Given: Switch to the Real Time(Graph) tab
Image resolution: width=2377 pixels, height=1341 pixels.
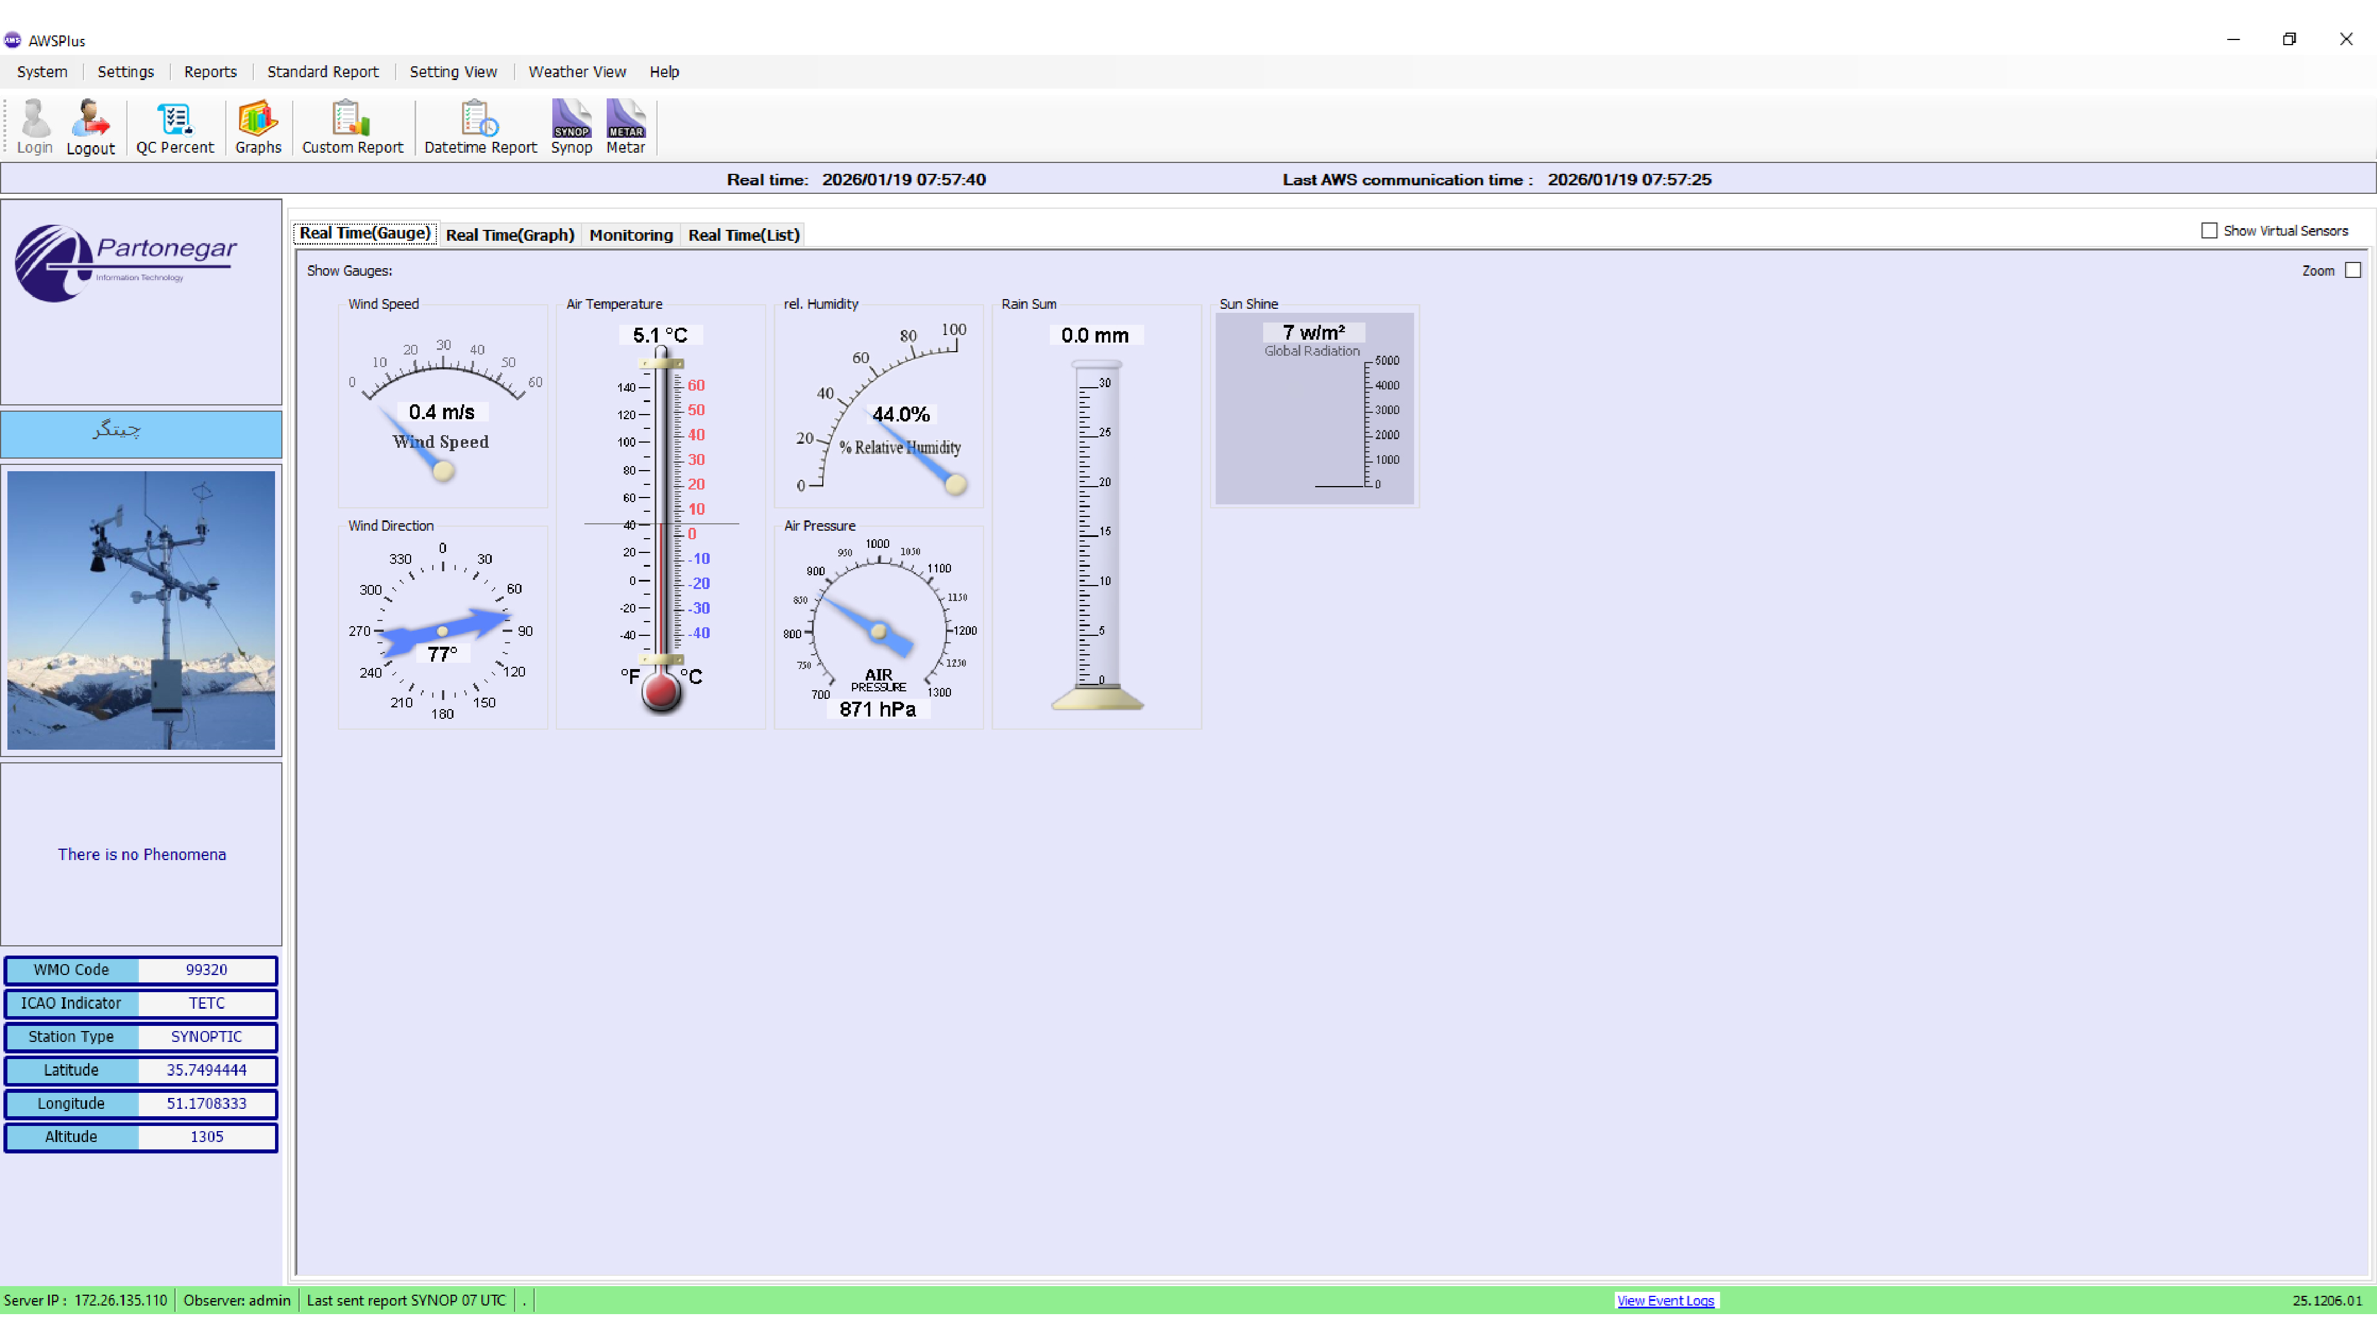Looking at the screenshot, I should [509, 236].
